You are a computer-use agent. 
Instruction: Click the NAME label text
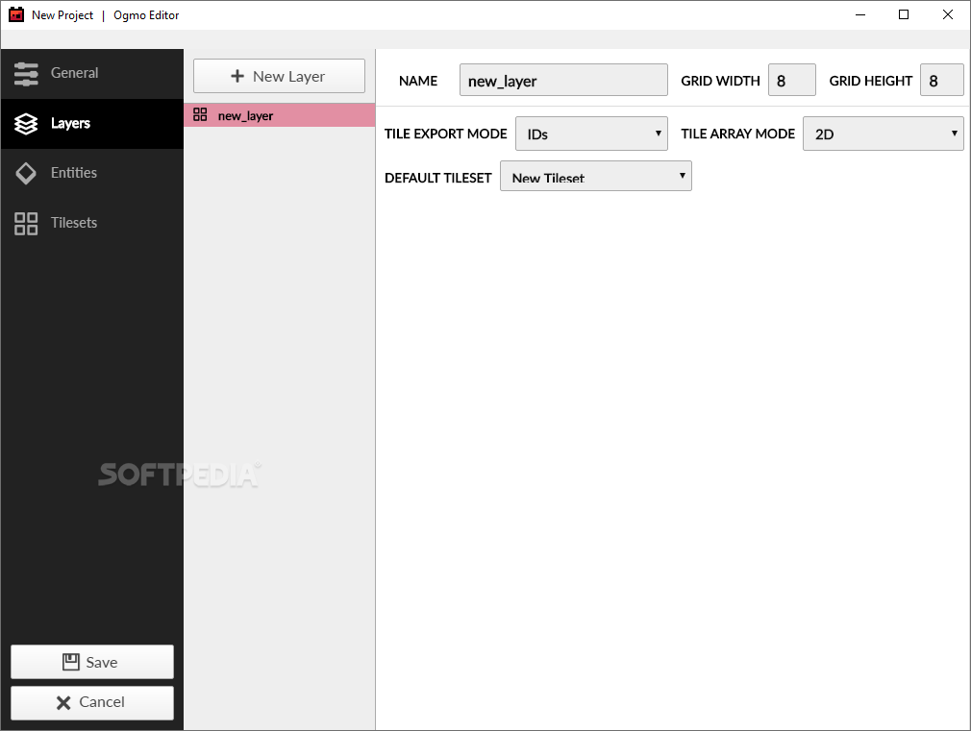point(418,81)
